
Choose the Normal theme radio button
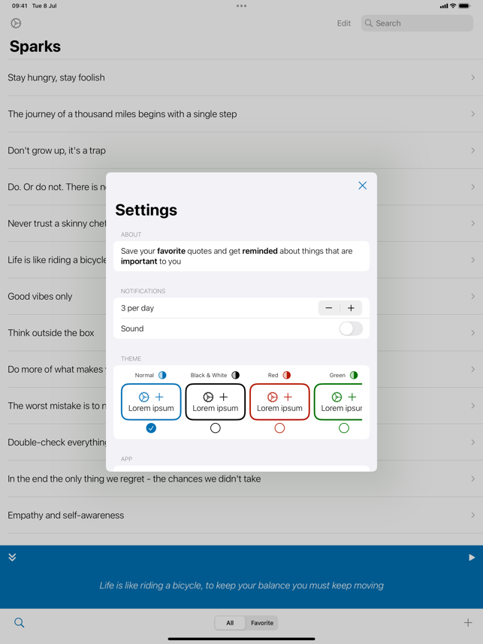[x=151, y=428]
